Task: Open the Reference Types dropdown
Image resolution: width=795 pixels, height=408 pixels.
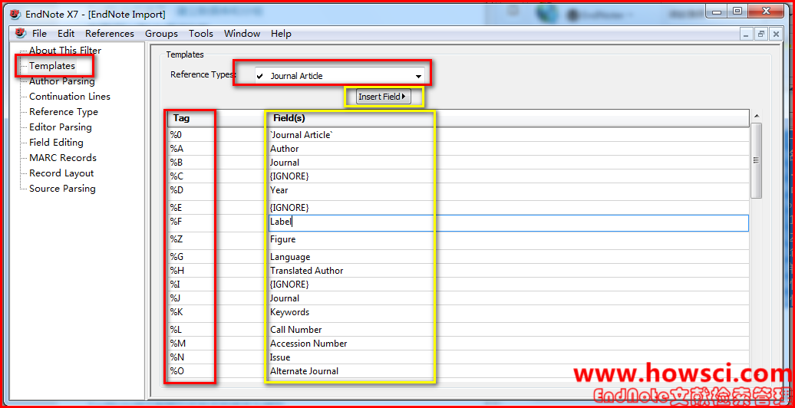Action: pos(340,77)
